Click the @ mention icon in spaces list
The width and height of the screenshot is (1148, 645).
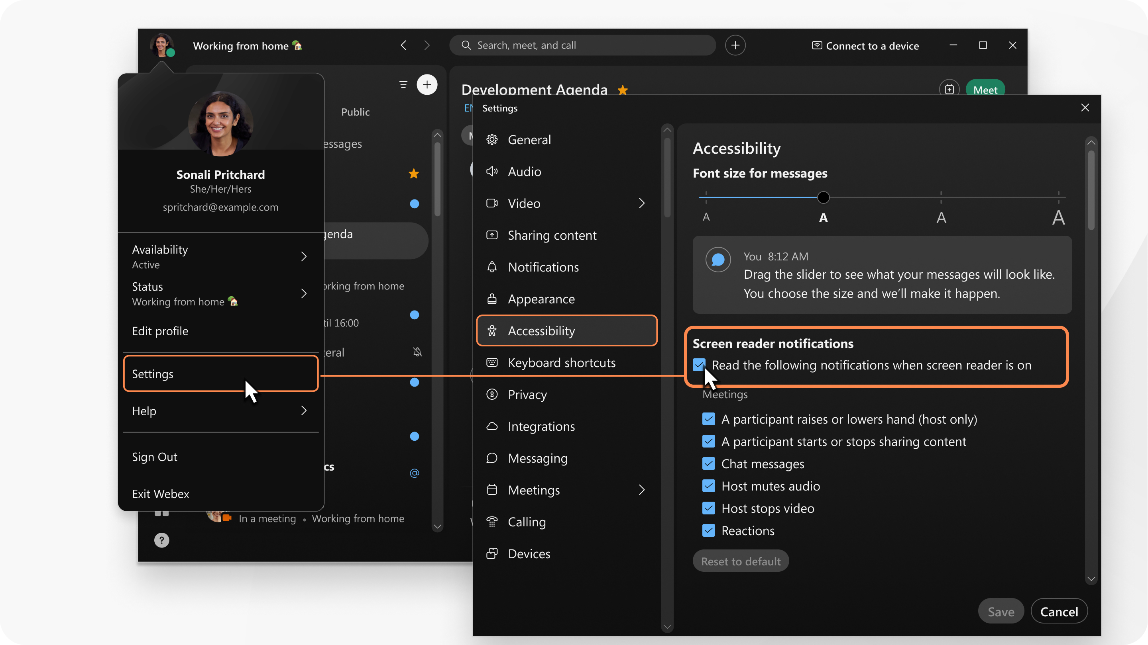(414, 473)
